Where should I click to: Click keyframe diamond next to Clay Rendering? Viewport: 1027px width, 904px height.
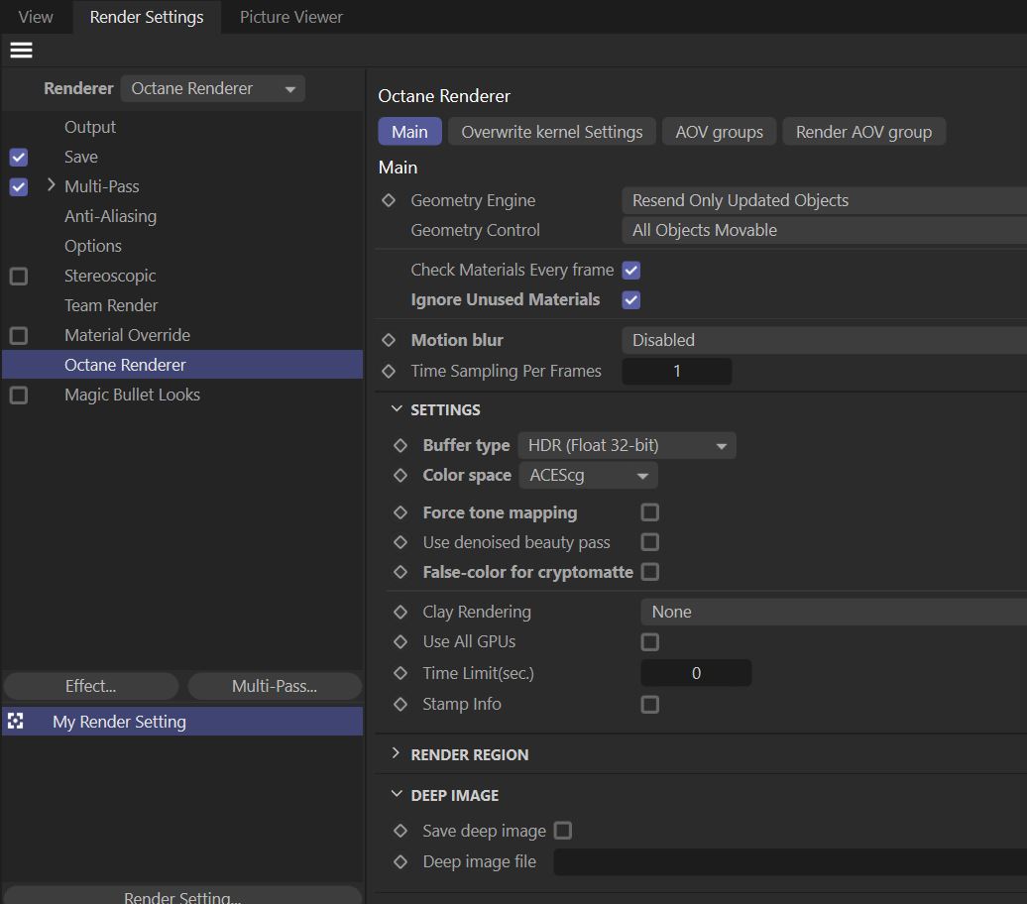tap(400, 612)
